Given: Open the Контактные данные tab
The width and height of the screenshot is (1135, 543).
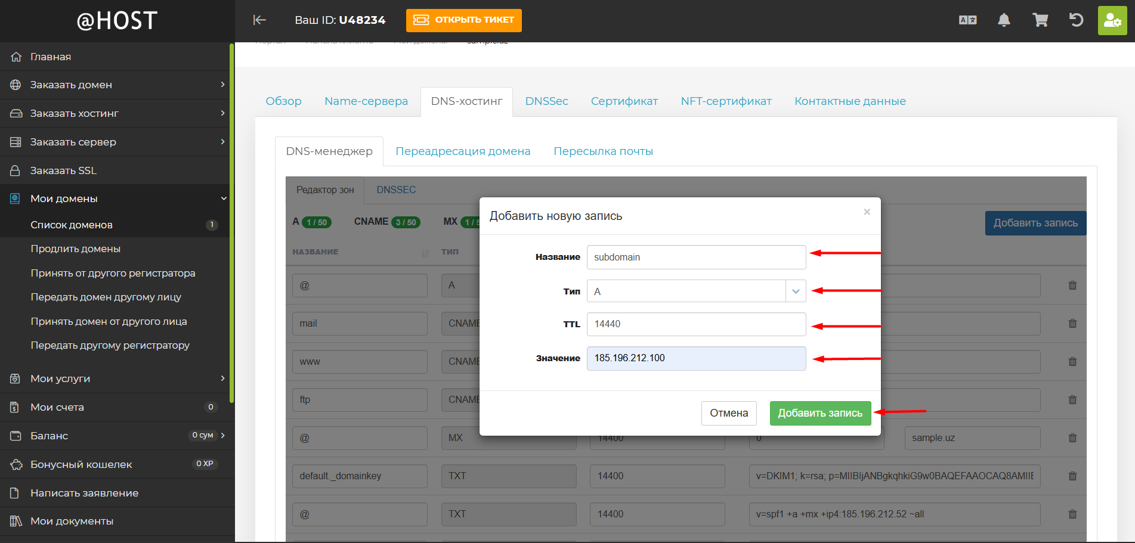Looking at the screenshot, I should pos(850,101).
